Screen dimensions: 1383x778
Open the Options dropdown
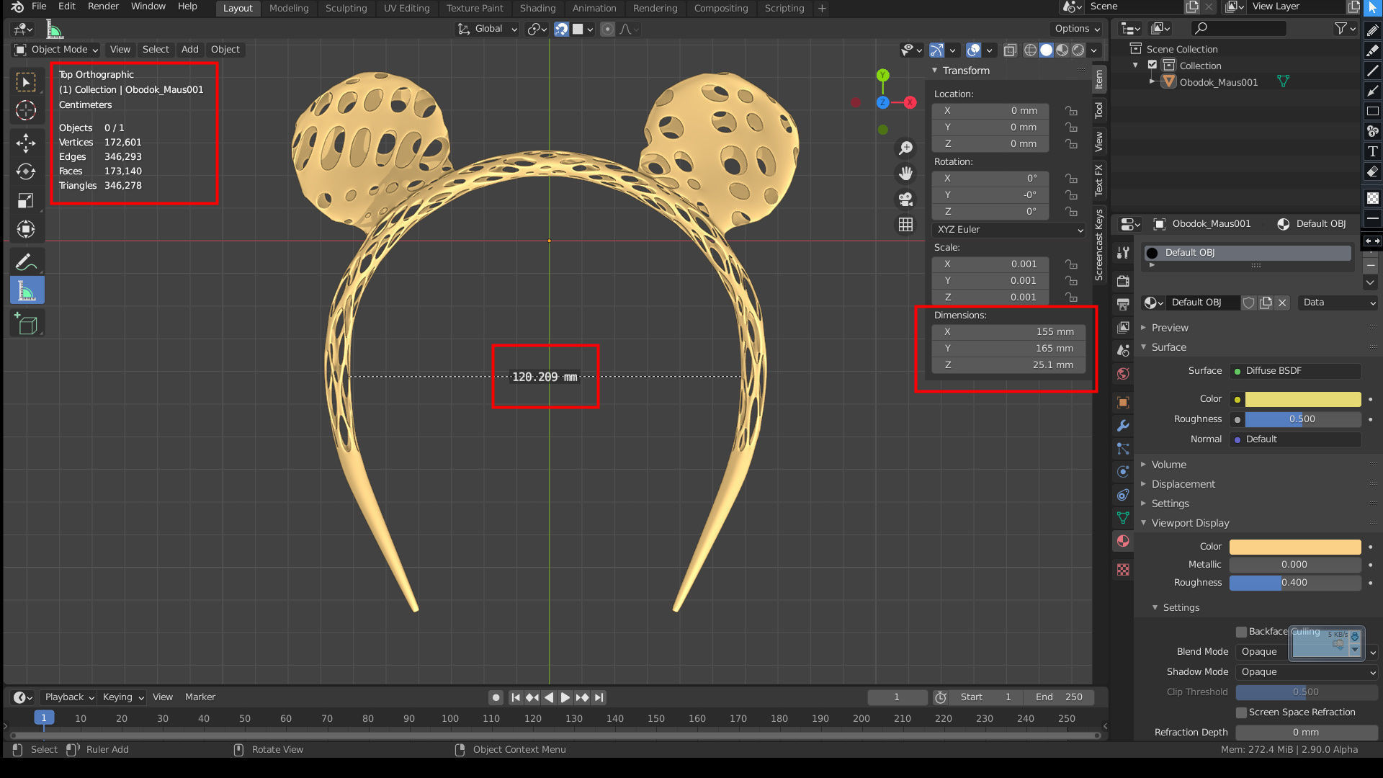1077,29
